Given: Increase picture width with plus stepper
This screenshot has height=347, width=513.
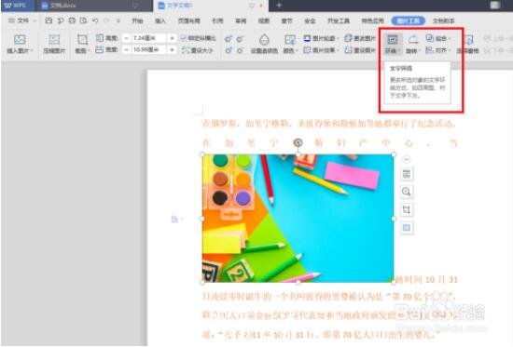Looking at the screenshot, I should pyautogui.click(x=172, y=50).
